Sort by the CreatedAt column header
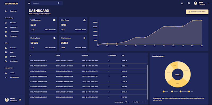Screen dimensions: 212x105 point(85,56)
